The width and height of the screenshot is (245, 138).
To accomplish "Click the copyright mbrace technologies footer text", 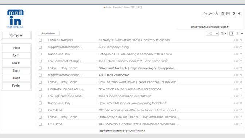I will (122, 131).
